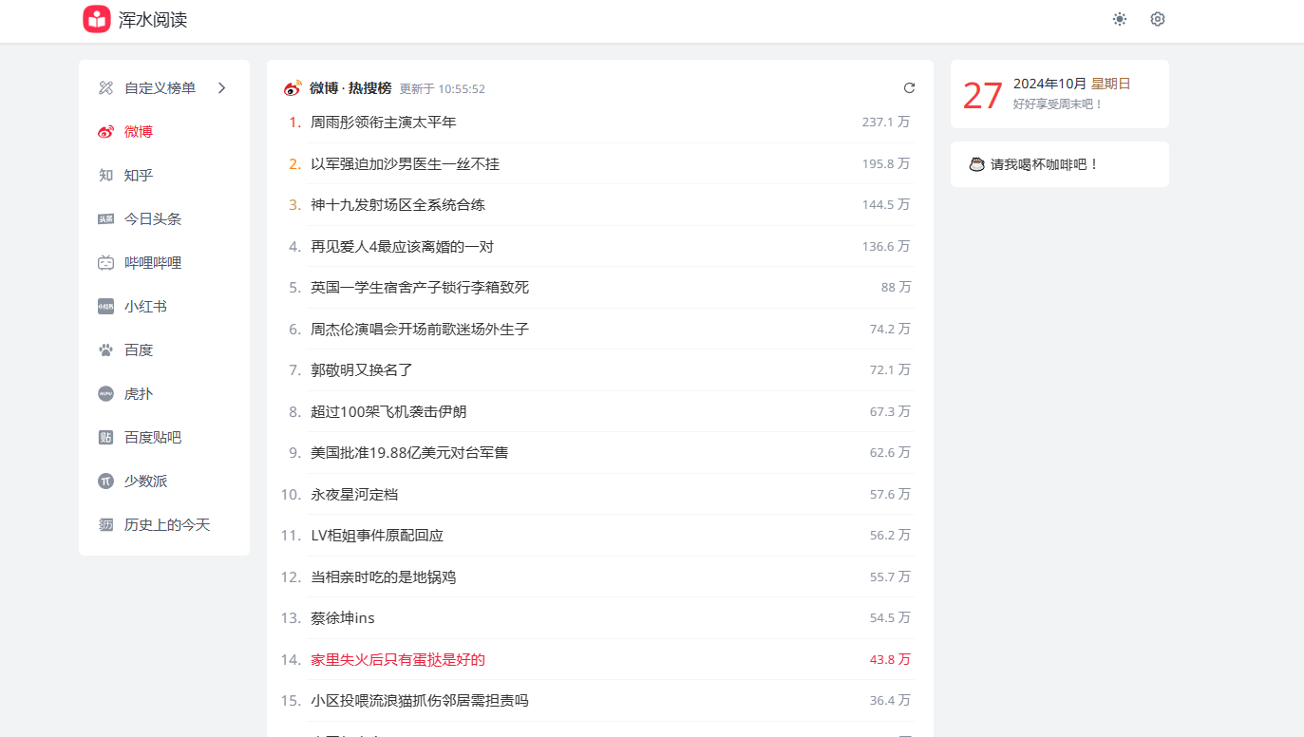The height and width of the screenshot is (737, 1304).
Task: Open 郭敬明又换名了 topic
Action: point(362,370)
